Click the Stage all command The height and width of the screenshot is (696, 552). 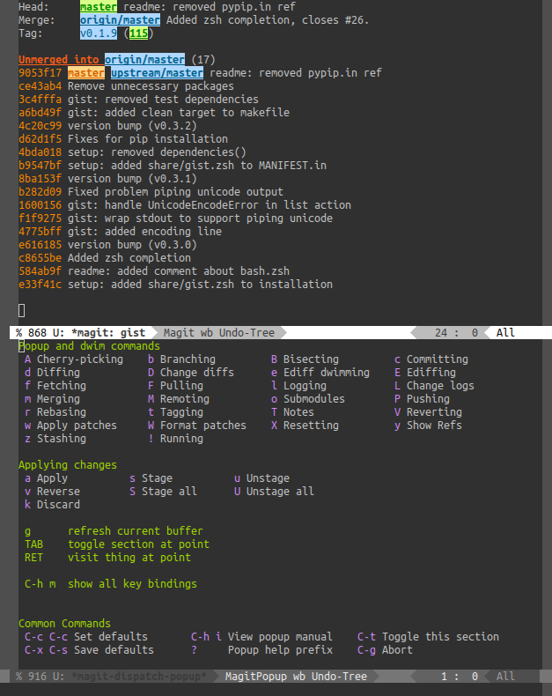pyautogui.click(x=169, y=492)
